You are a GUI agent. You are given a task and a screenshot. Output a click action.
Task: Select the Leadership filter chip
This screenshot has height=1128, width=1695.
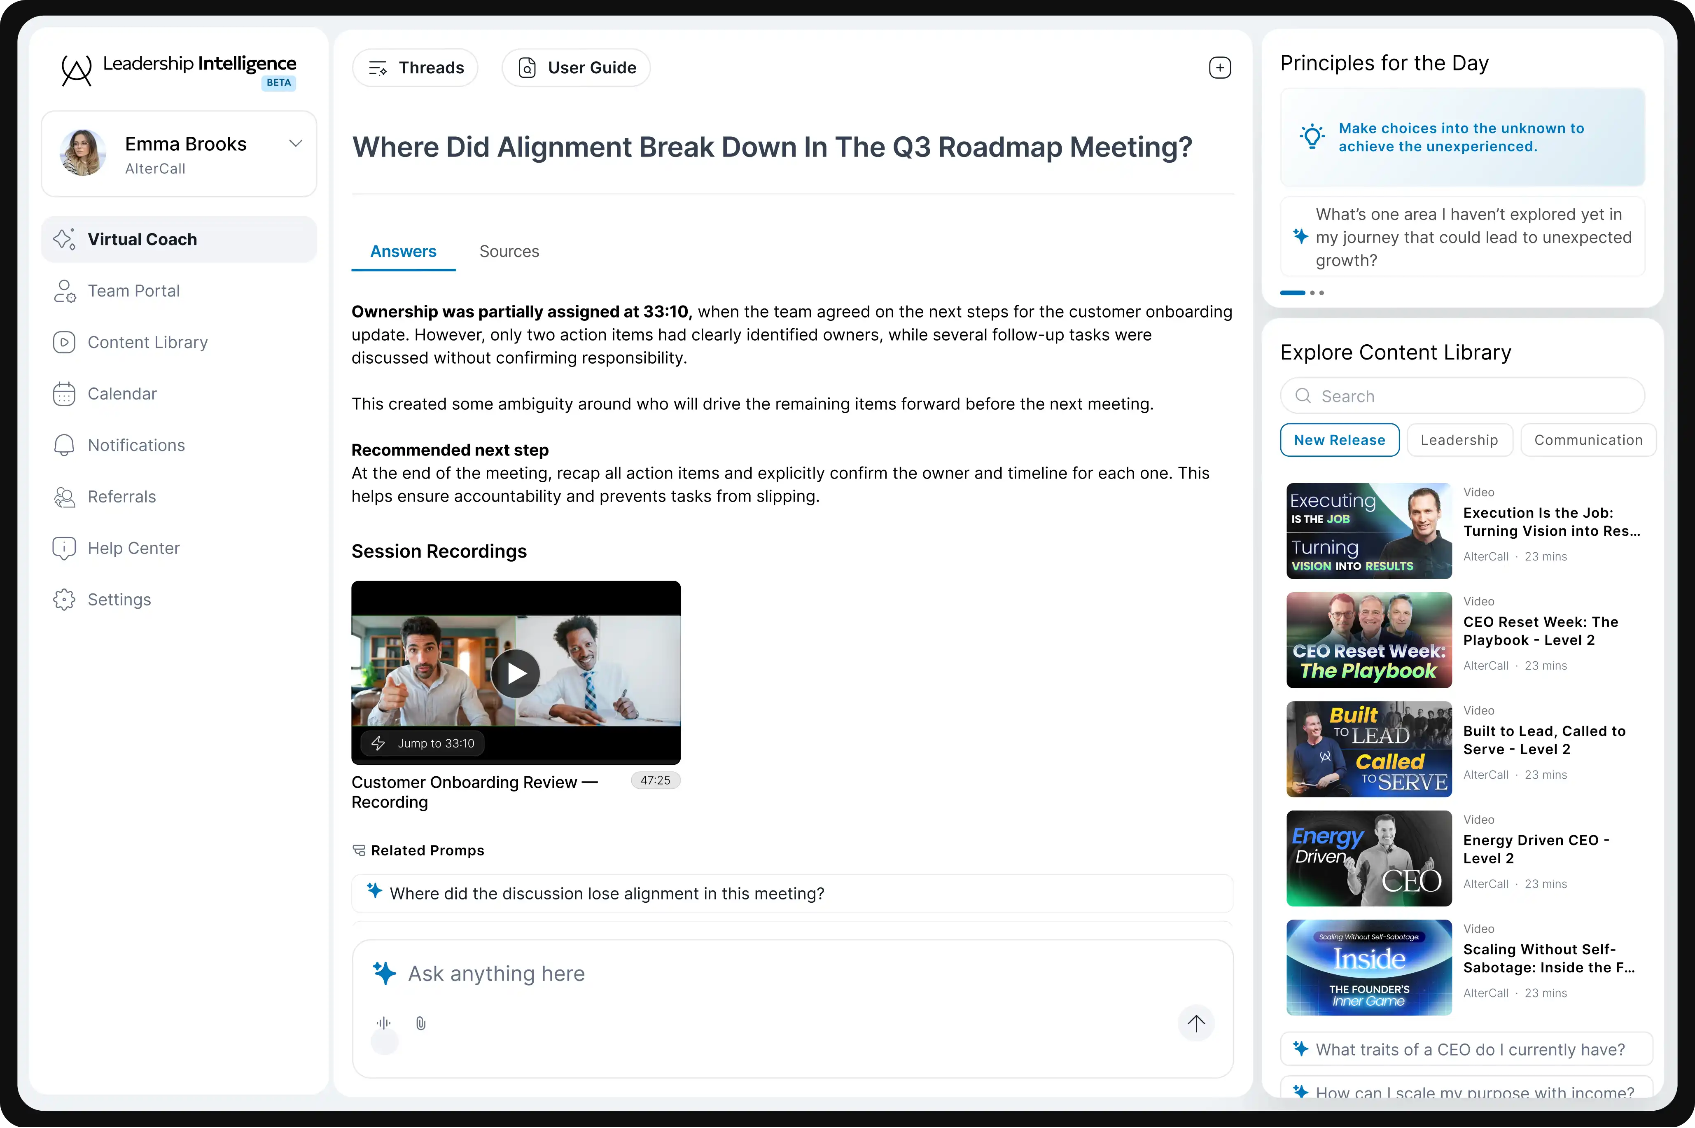coord(1459,440)
